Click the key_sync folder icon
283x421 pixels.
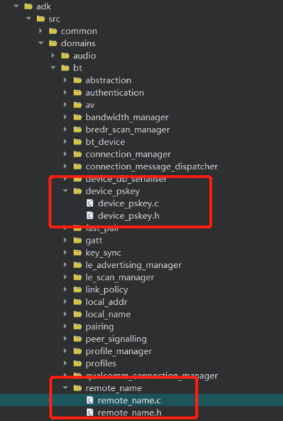point(78,252)
